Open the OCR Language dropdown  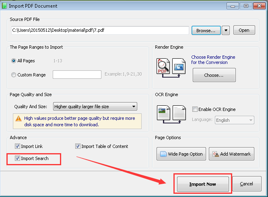click(235, 120)
